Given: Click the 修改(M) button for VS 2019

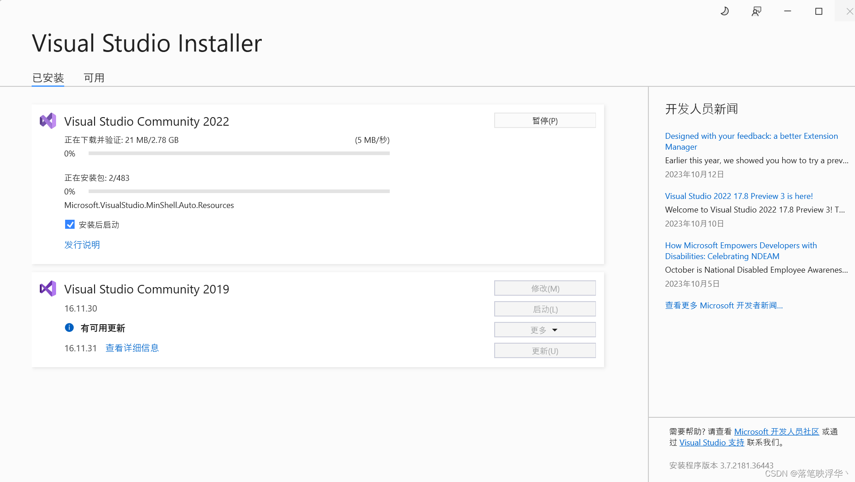Looking at the screenshot, I should pos(544,288).
